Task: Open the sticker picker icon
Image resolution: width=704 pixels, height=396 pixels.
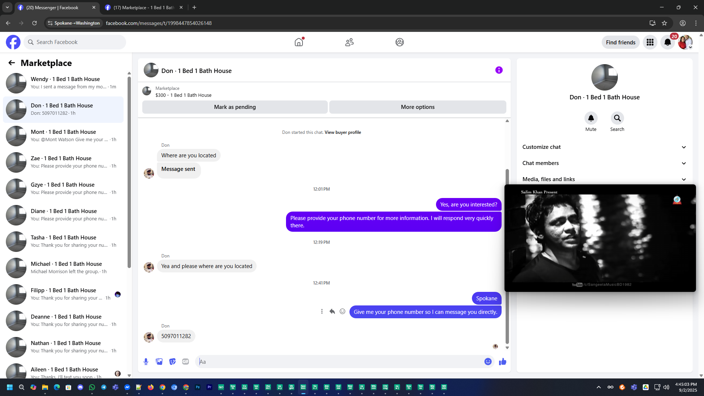Action: click(x=172, y=362)
